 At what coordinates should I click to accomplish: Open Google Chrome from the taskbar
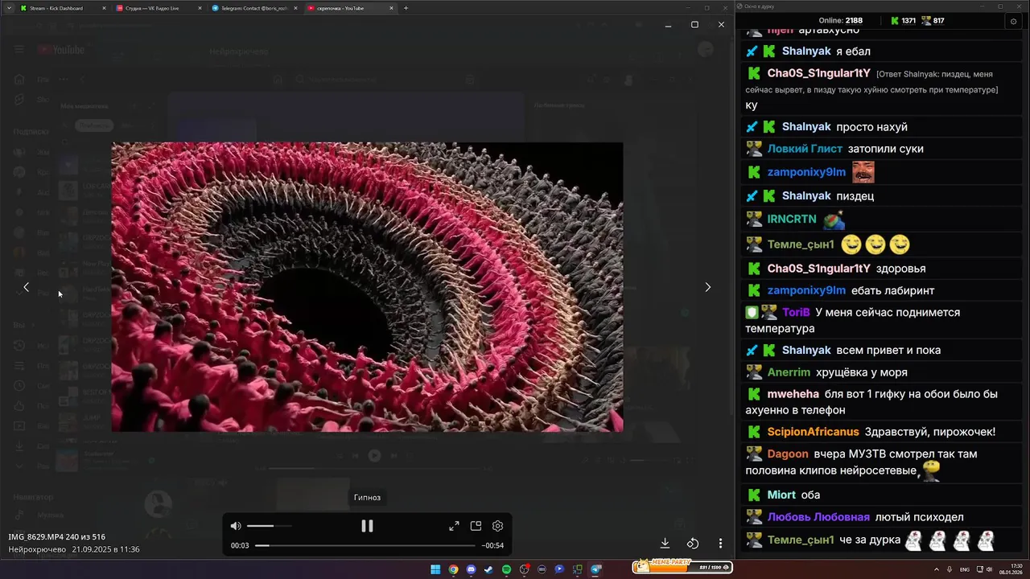pyautogui.click(x=453, y=569)
